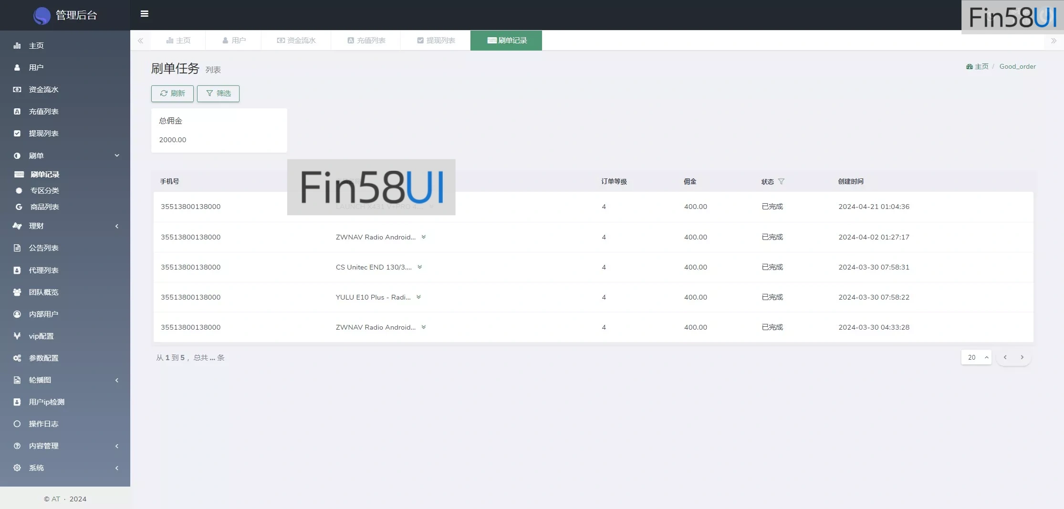1064x509 pixels.
Task: Switch to the 提现列表 tab
Action: [x=436, y=41]
